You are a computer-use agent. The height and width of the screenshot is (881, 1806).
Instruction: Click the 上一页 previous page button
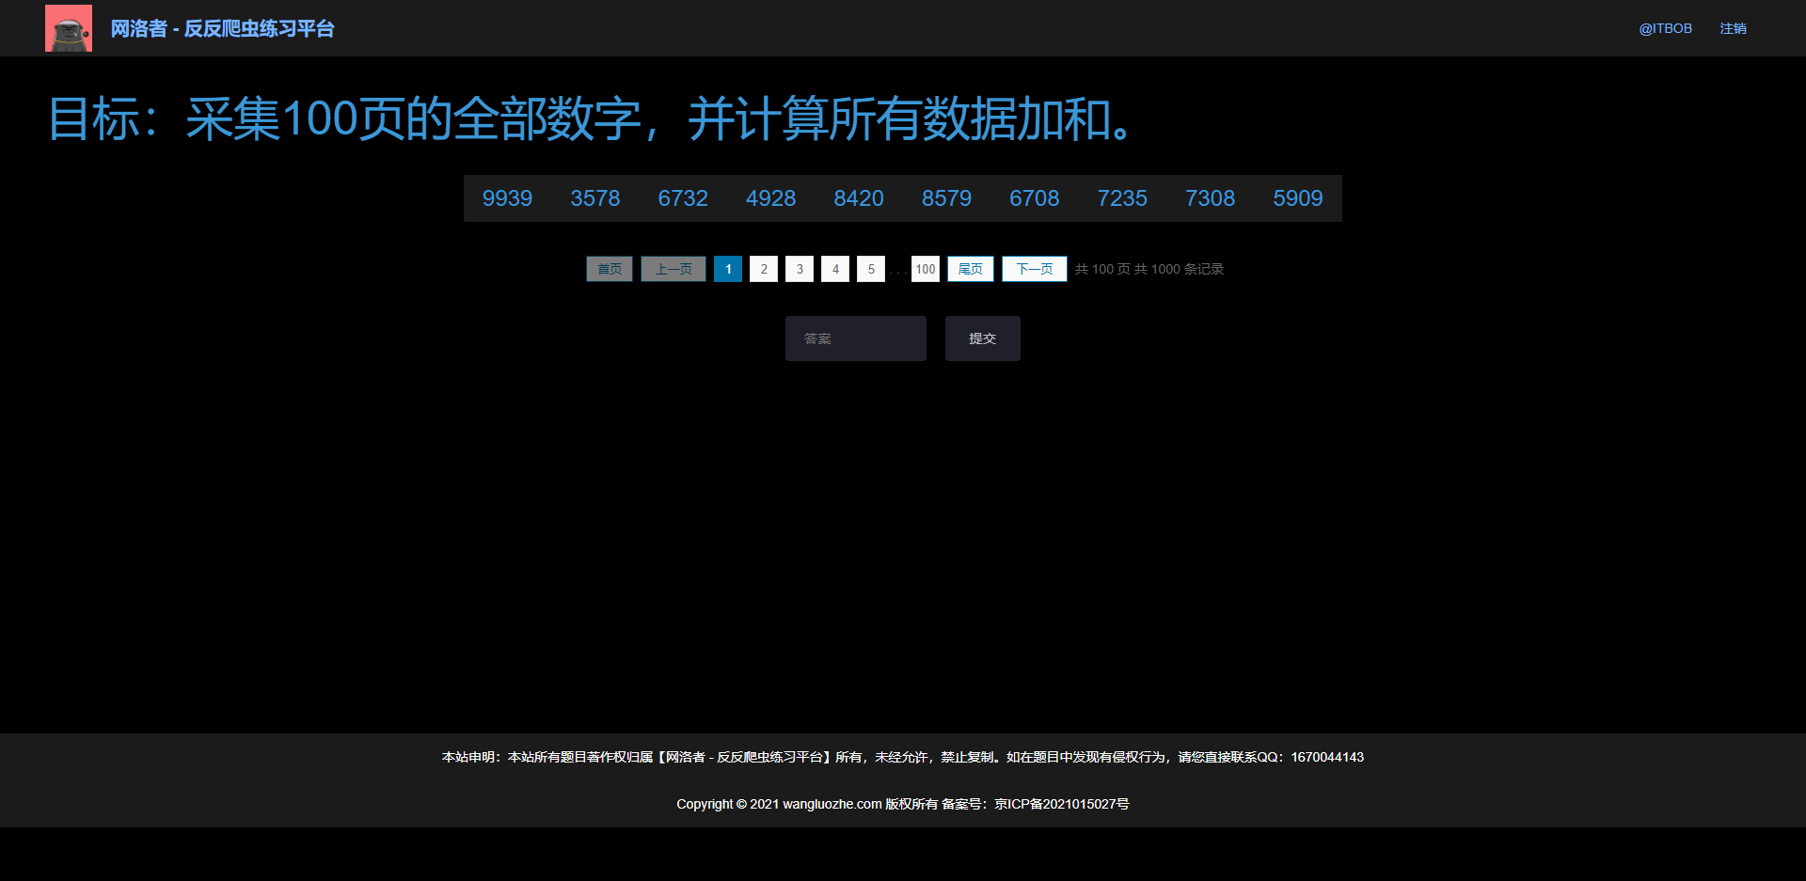(x=673, y=269)
